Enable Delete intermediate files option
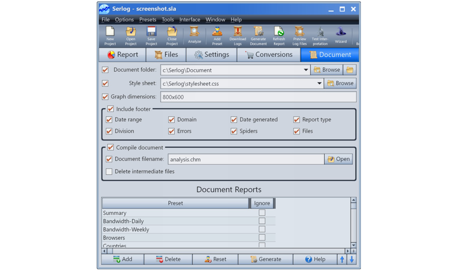The image size is (454, 272). pyautogui.click(x=109, y=171)
